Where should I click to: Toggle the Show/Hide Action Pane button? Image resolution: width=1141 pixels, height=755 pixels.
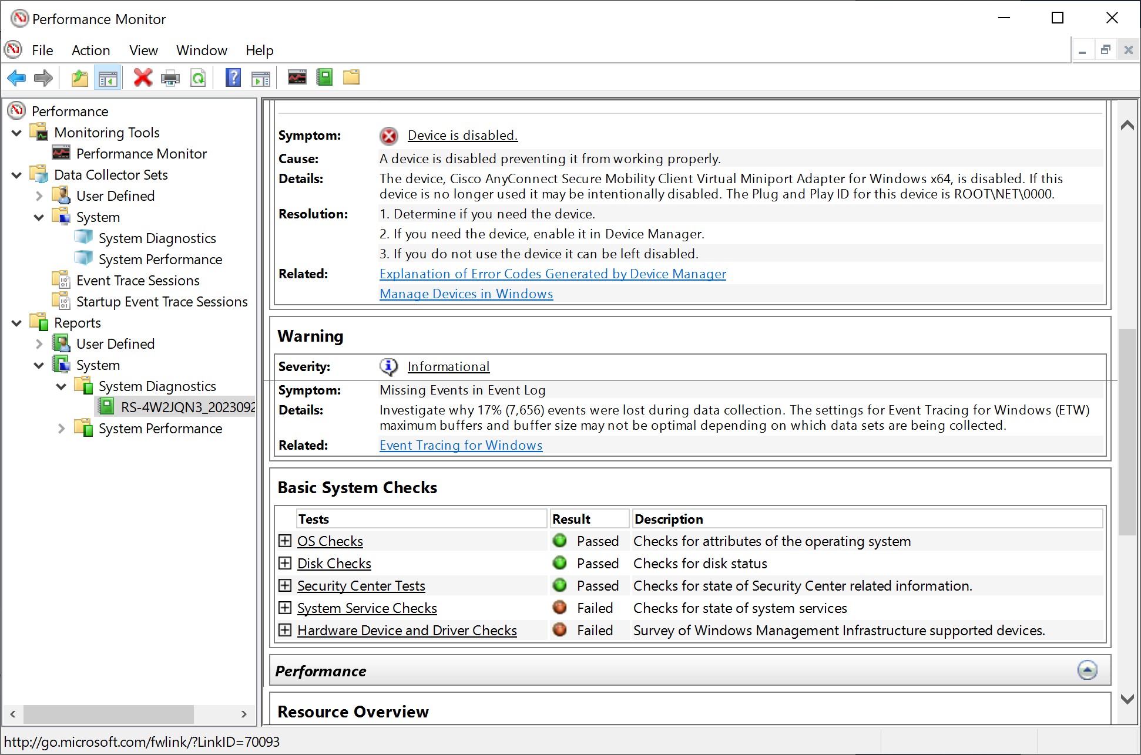point(260,77)
